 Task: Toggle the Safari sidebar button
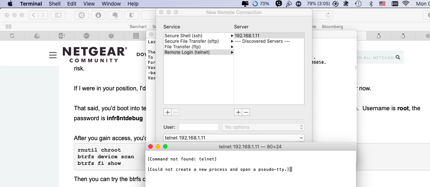click(58, 15)
